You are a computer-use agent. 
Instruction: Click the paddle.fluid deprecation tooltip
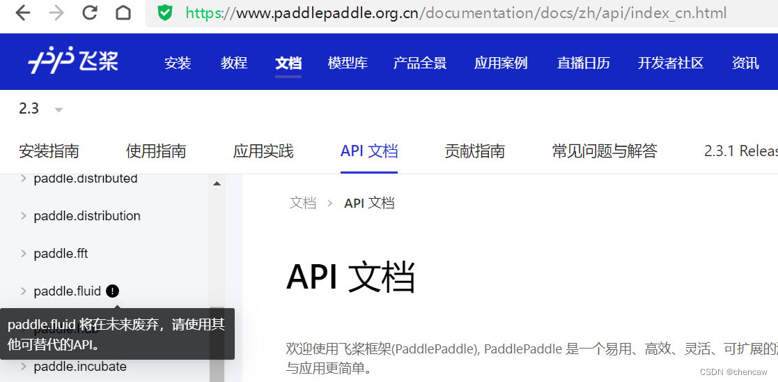tap(117, 334)
